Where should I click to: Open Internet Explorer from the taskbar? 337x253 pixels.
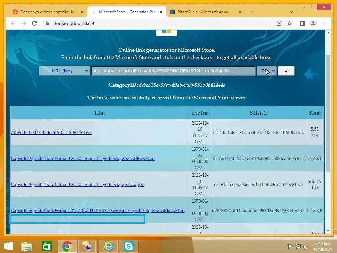point(108,246)
